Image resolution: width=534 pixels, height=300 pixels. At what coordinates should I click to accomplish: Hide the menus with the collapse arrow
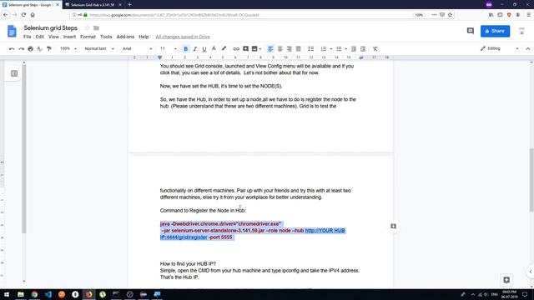527,49
